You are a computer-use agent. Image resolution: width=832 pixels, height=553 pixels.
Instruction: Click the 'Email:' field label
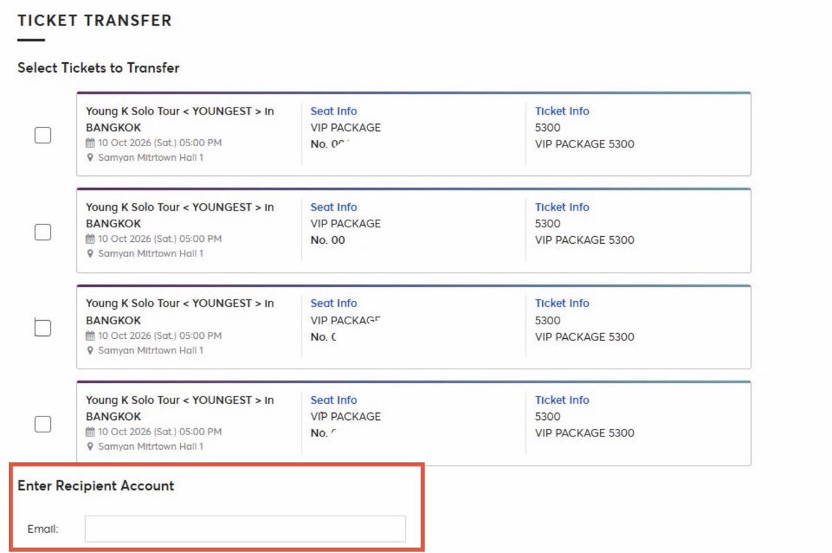coord(43,529)
